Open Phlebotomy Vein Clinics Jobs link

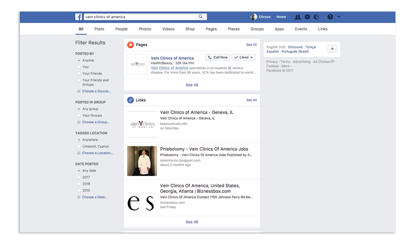tap(204, 149)
